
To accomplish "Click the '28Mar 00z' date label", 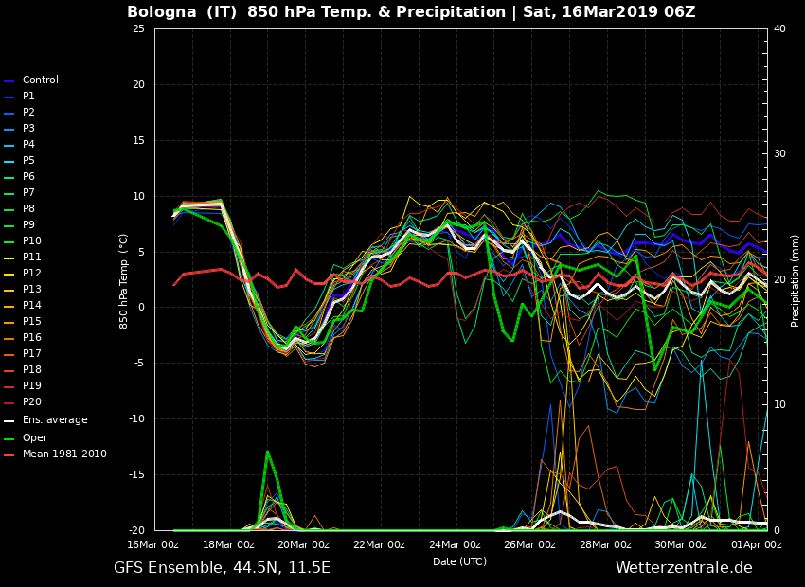I will coord(605,545).
